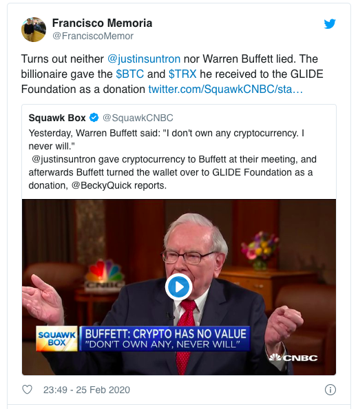Click the $TRX cashtag
This screenshot has height=409, width=358.
(x=182, y=74)
